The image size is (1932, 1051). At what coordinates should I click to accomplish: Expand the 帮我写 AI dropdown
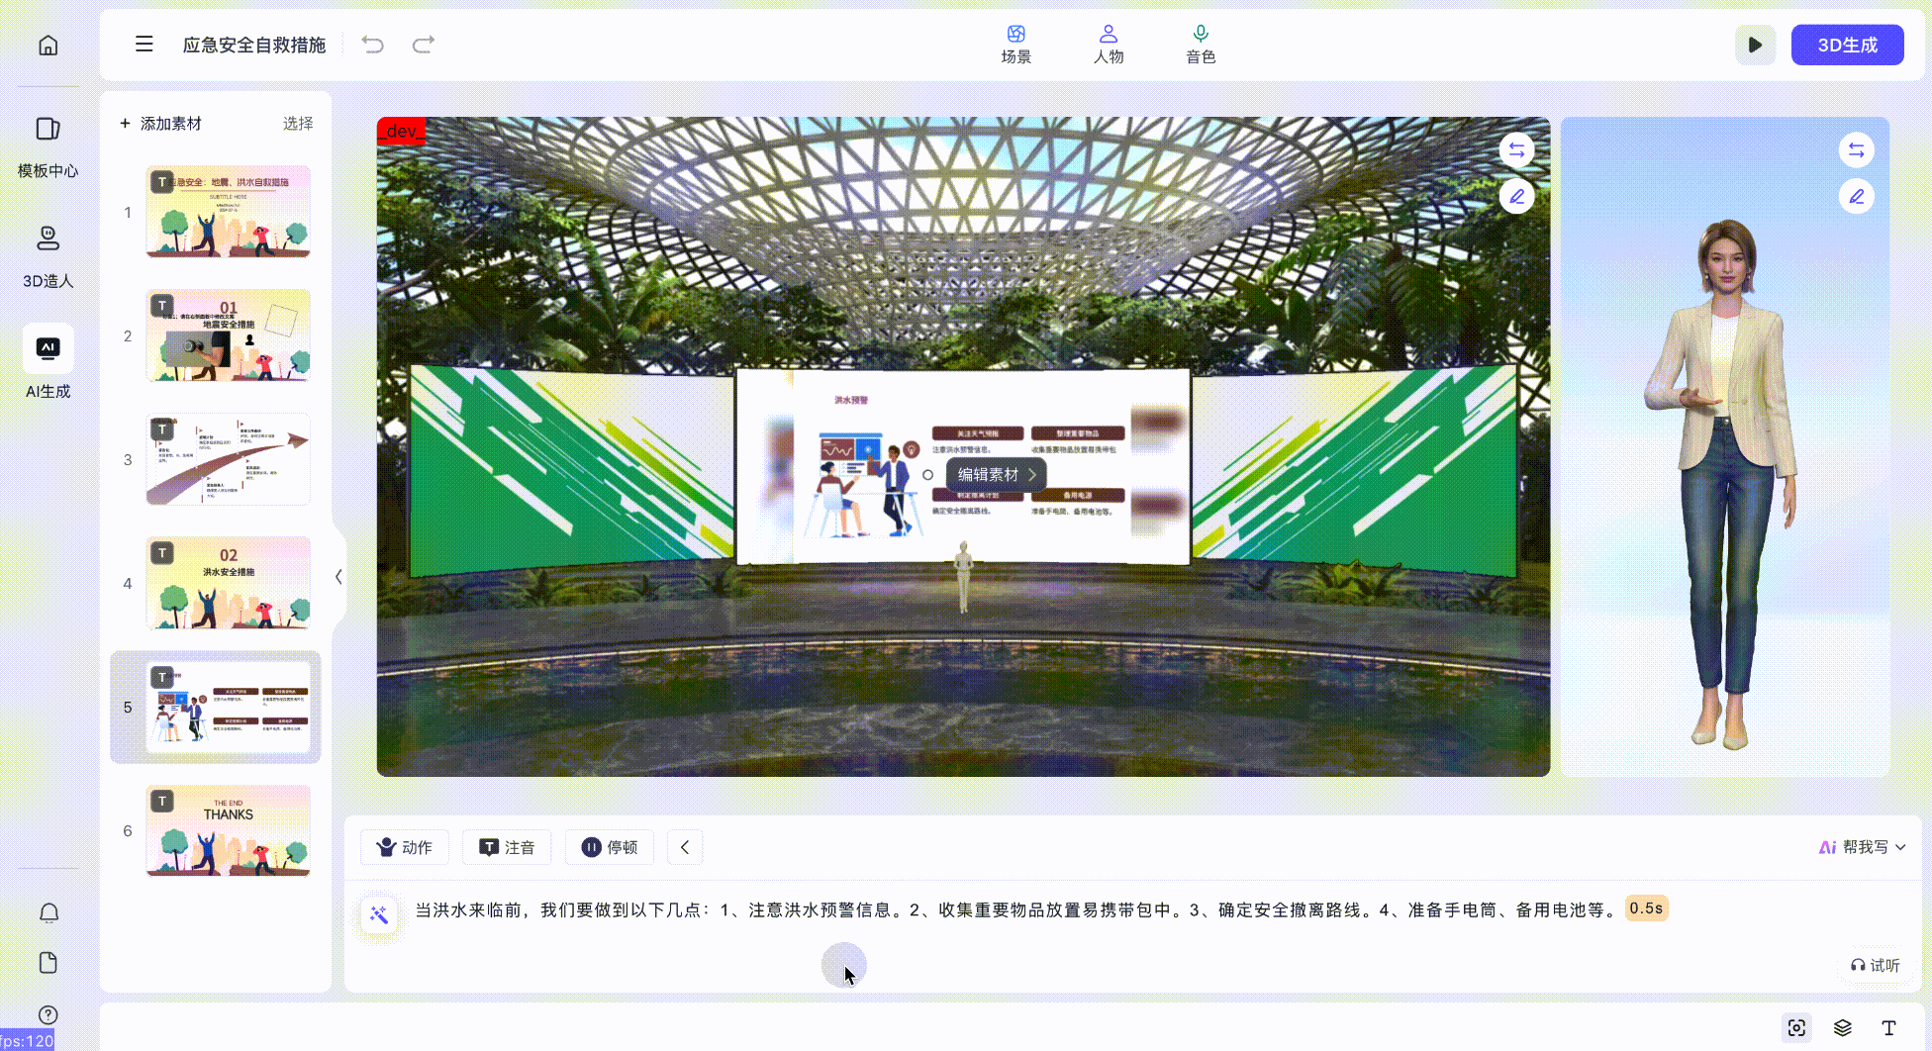pyautogui.click(x=1862, y=847)
